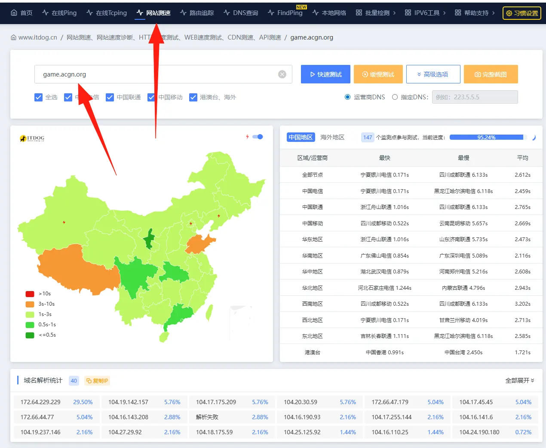
Task: Click the game.acgn.org URL input field
Action: tap(163, 74)
